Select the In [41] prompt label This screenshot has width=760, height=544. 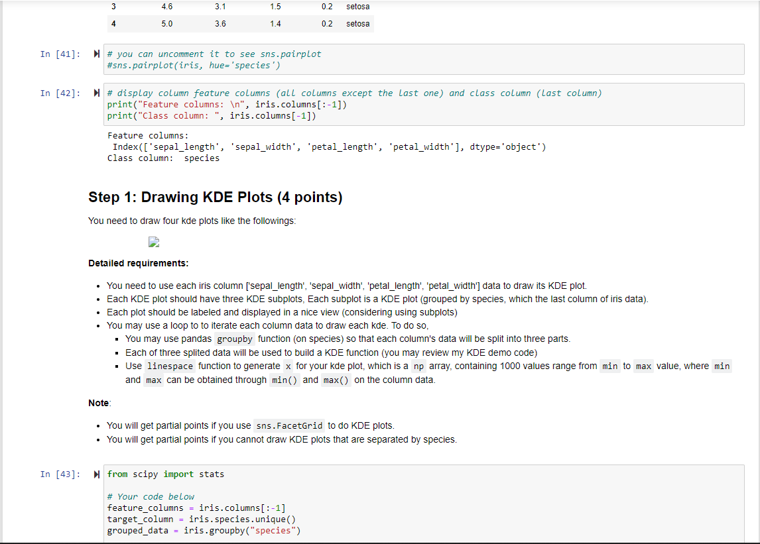click(60, 54)
